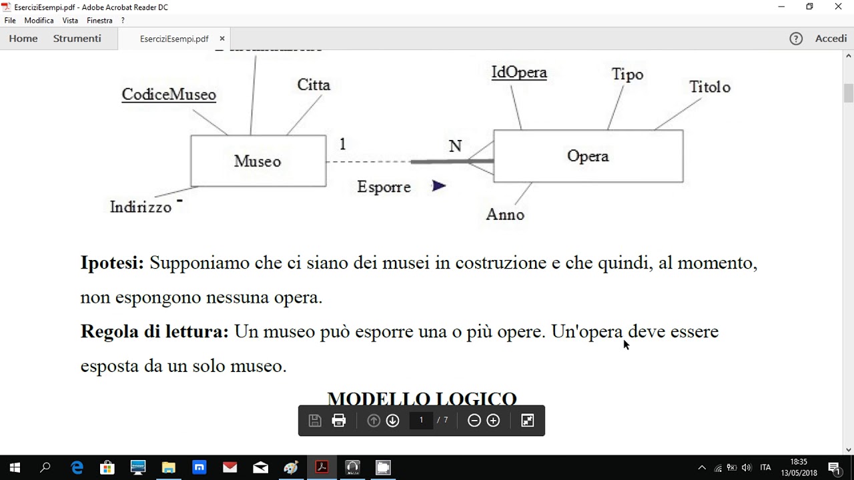
Task: Click the save icon in floating toolbar
Action: (315, 421)
